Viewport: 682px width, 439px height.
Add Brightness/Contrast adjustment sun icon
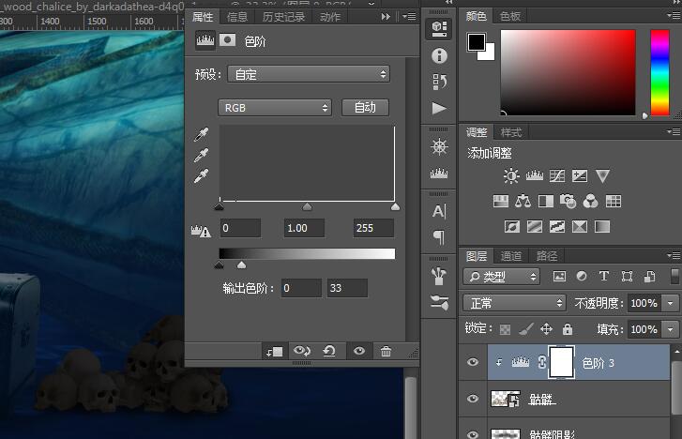coord(511,175)
